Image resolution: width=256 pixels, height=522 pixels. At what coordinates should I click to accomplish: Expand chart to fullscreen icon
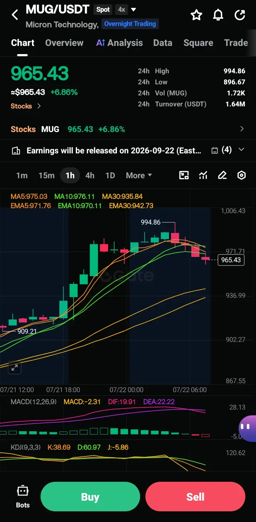point(15,368)
